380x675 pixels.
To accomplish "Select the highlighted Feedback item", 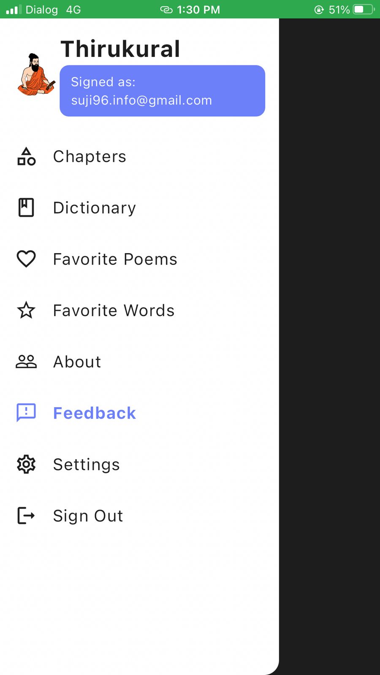I will tap(139, 413).
